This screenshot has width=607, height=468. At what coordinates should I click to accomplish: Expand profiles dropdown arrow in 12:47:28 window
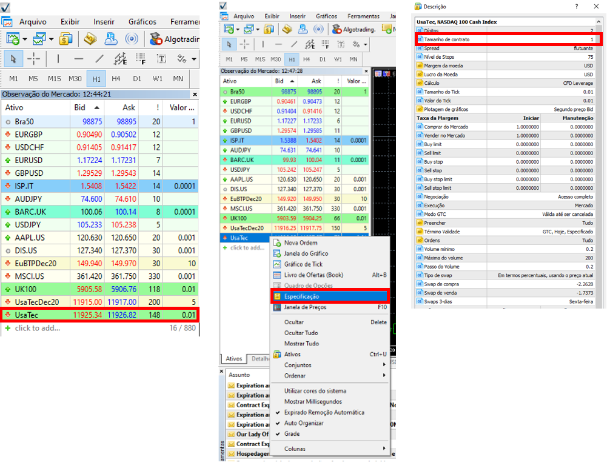pyautogui.click(x=258, y=30)
